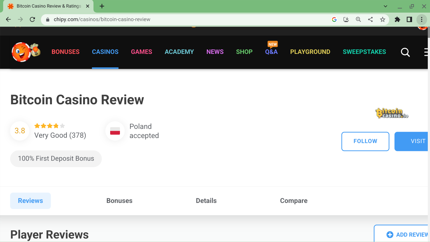Viewport: 430px width, 242px height.
Task: Click the Poland flag icon
Action: (x=115, y=131)
